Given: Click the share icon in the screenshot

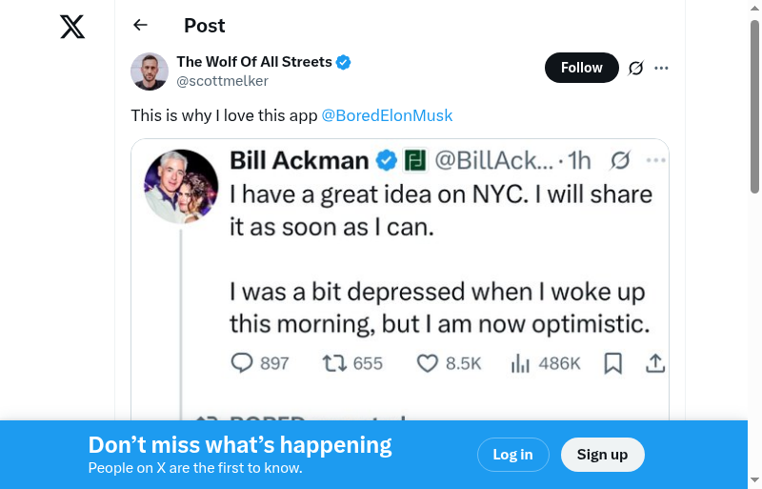Looking at the screenshot, I should pos(655,363).
